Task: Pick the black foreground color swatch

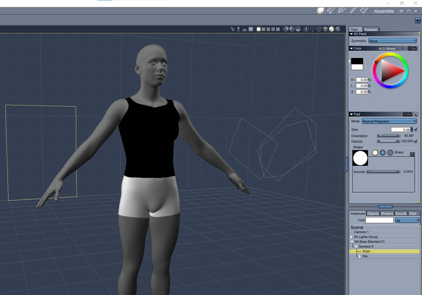Action: (357, 61)
